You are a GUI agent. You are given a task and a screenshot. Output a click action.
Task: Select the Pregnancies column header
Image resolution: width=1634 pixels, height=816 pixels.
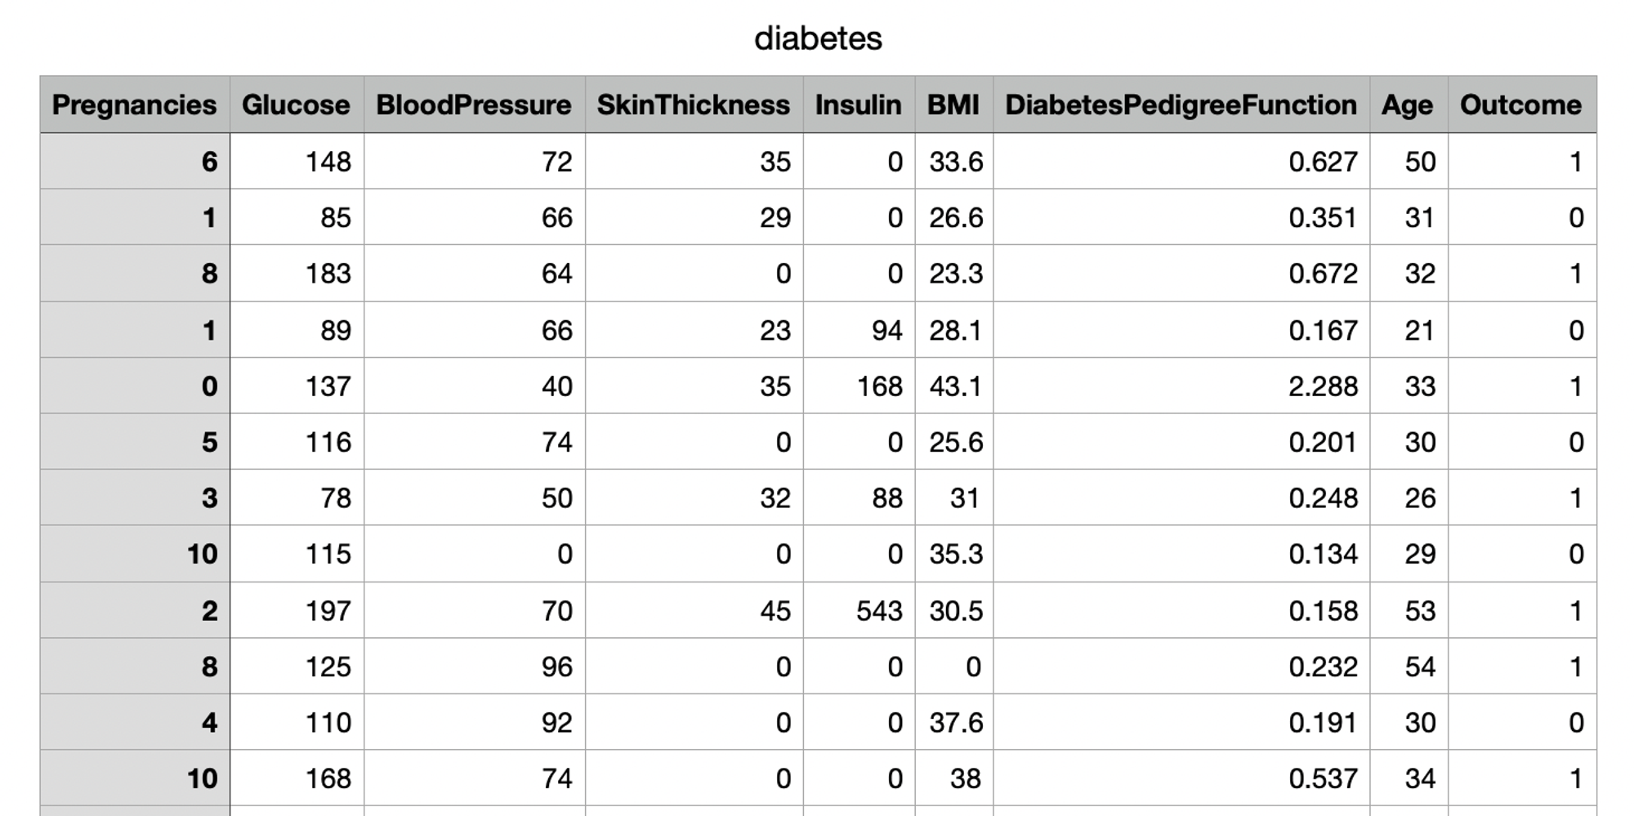pos(135,105)
